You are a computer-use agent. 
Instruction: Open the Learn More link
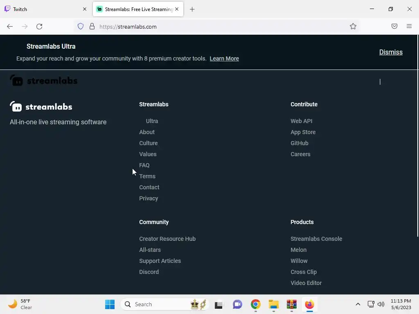pos(224,58)
